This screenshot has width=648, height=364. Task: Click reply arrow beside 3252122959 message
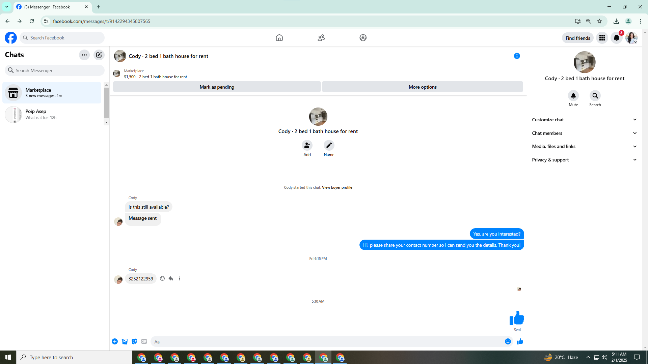coord(171,278)
